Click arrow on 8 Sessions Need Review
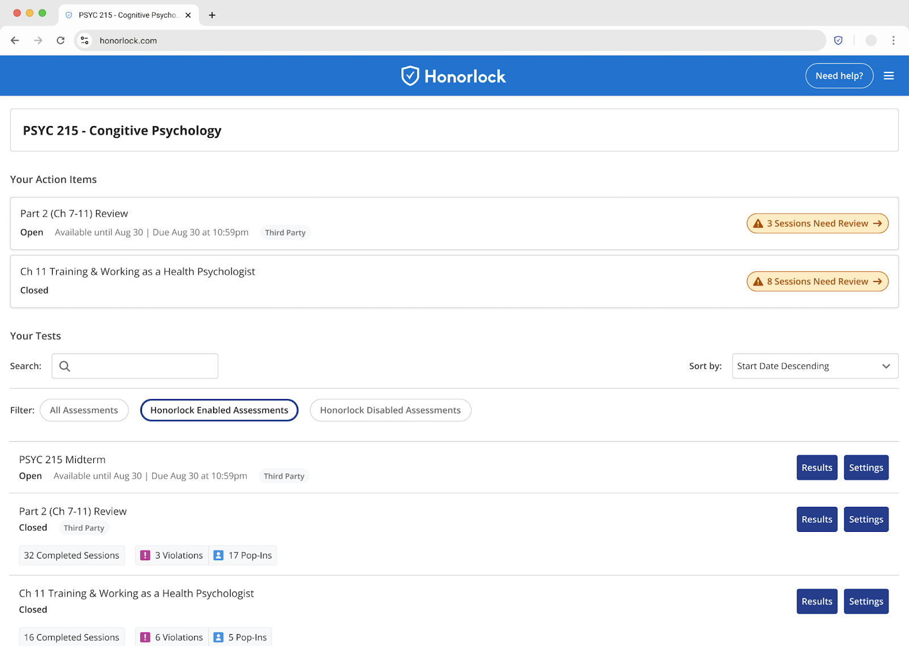Viewport: 909px width, 646px height. 877,282
